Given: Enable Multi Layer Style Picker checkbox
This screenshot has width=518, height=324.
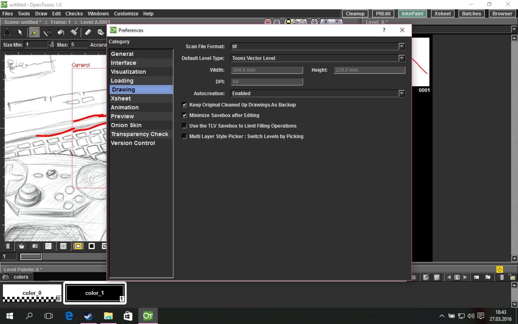Looking at the screenshot, I should [x=184, y=137].
